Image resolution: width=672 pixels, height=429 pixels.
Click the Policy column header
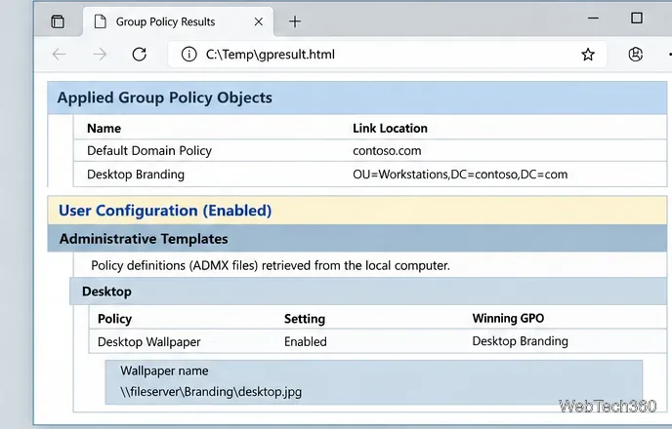(114, 319)
